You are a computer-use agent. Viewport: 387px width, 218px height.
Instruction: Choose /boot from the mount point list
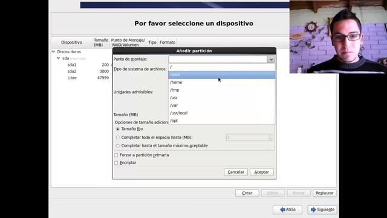pos(222,74)
